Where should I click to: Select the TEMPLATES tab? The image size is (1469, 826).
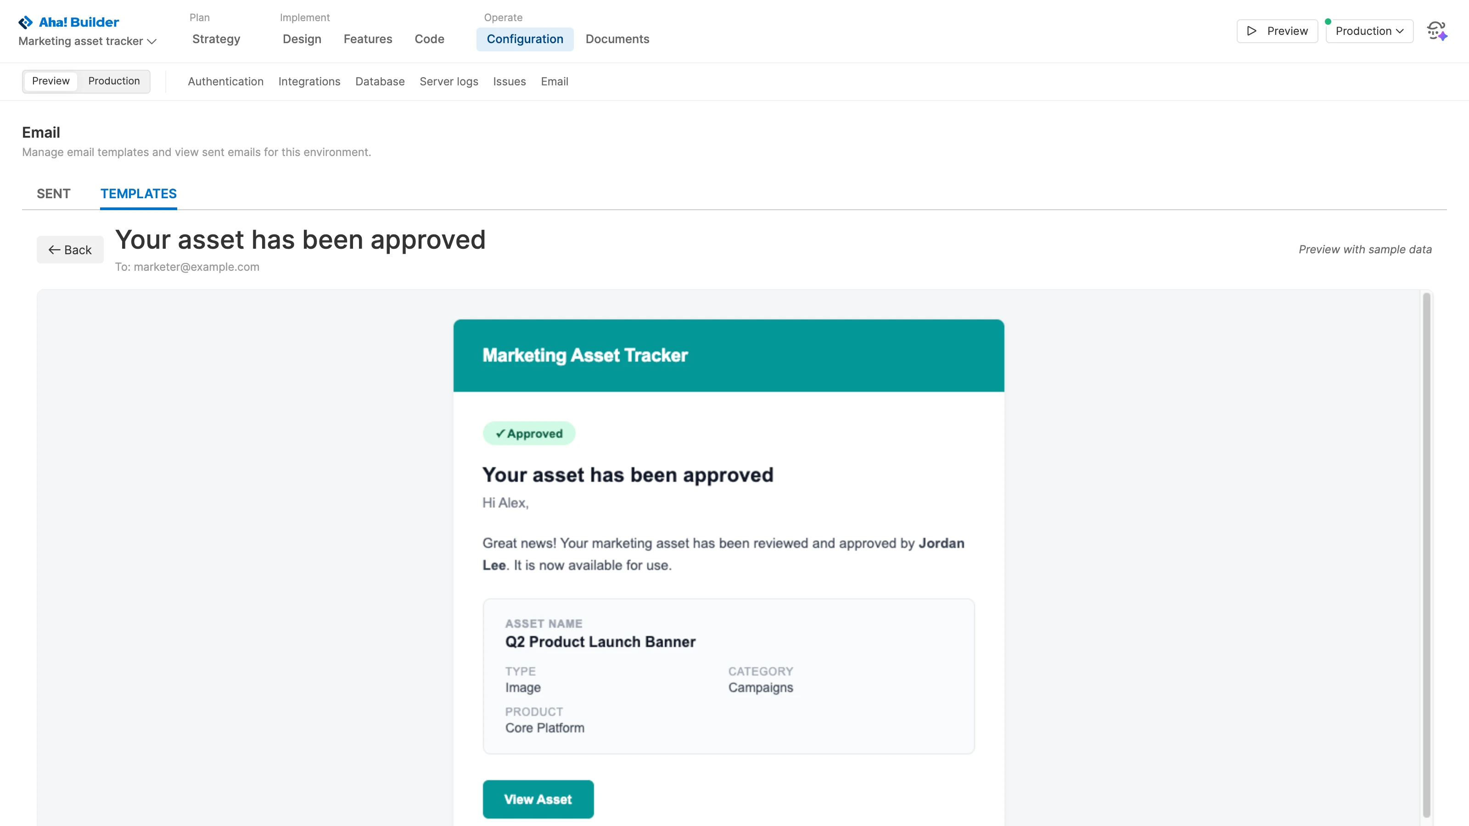pyautogui.click(x=138, y=194)
